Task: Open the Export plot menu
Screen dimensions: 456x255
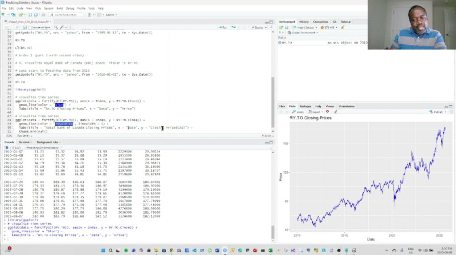Action: pos(315,112)
